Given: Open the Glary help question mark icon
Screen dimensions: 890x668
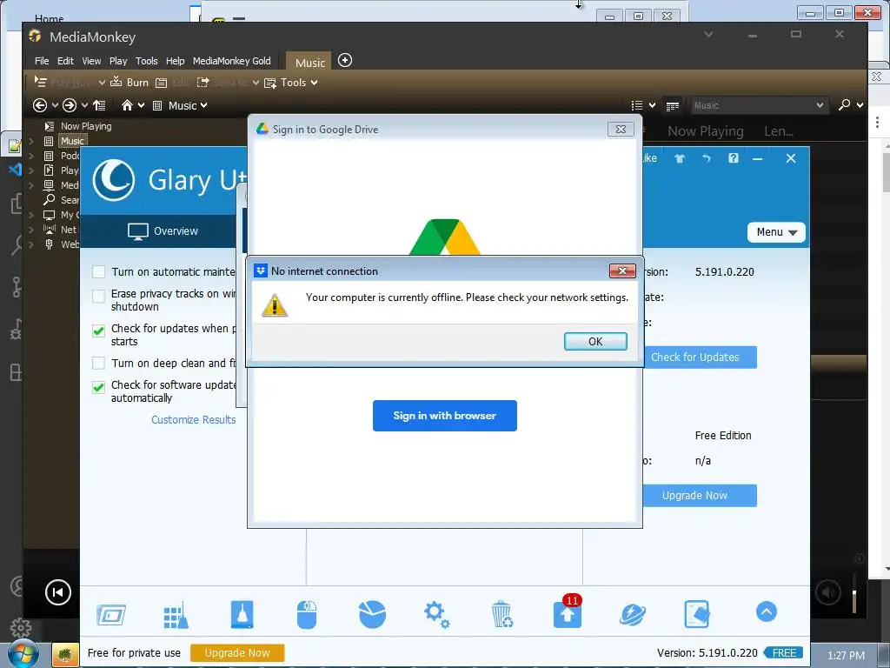Looking at the screenshot, I should [734, 158].
